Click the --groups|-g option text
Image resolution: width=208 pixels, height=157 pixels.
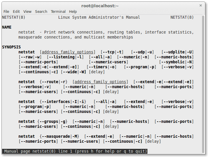(x=52, y=121)
